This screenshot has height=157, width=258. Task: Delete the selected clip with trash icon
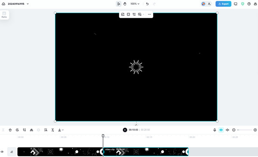coord(10,130)
